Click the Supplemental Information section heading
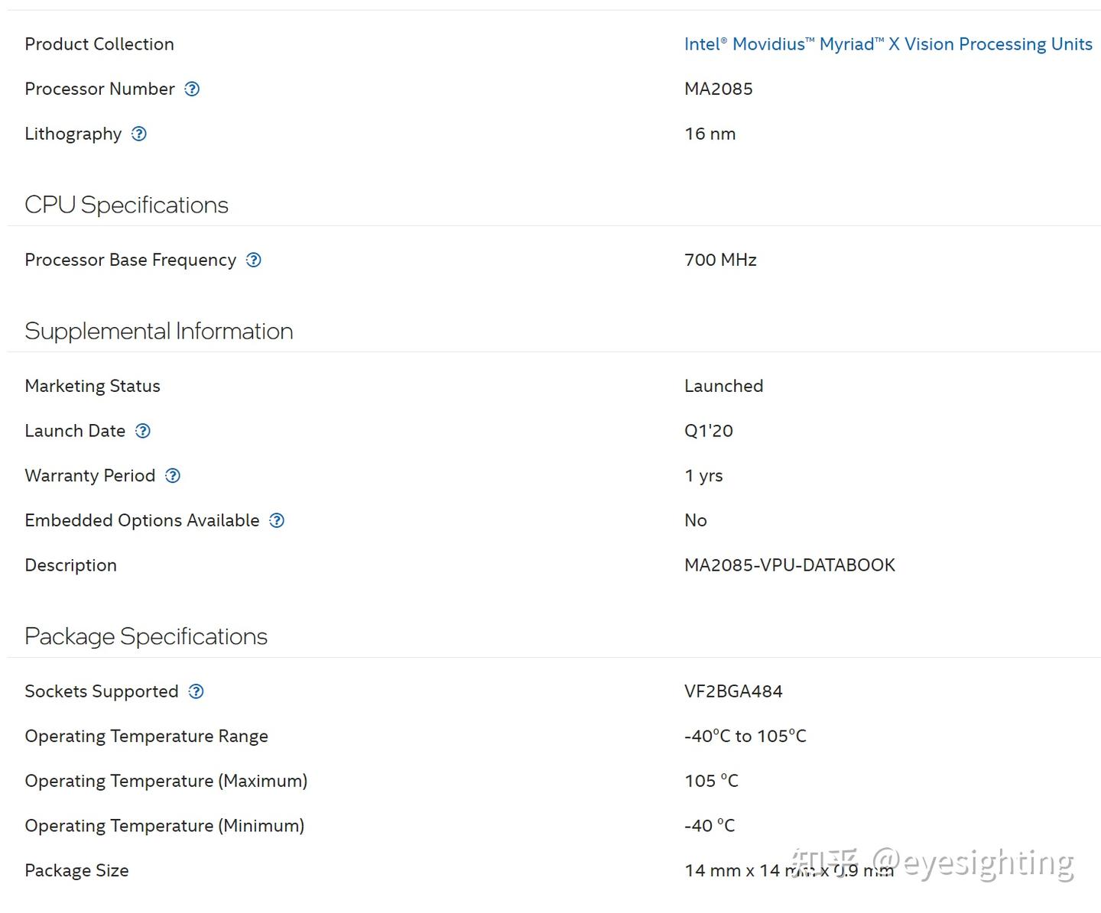This screenshot has height=913, width=1101. (x=158, y=331)
